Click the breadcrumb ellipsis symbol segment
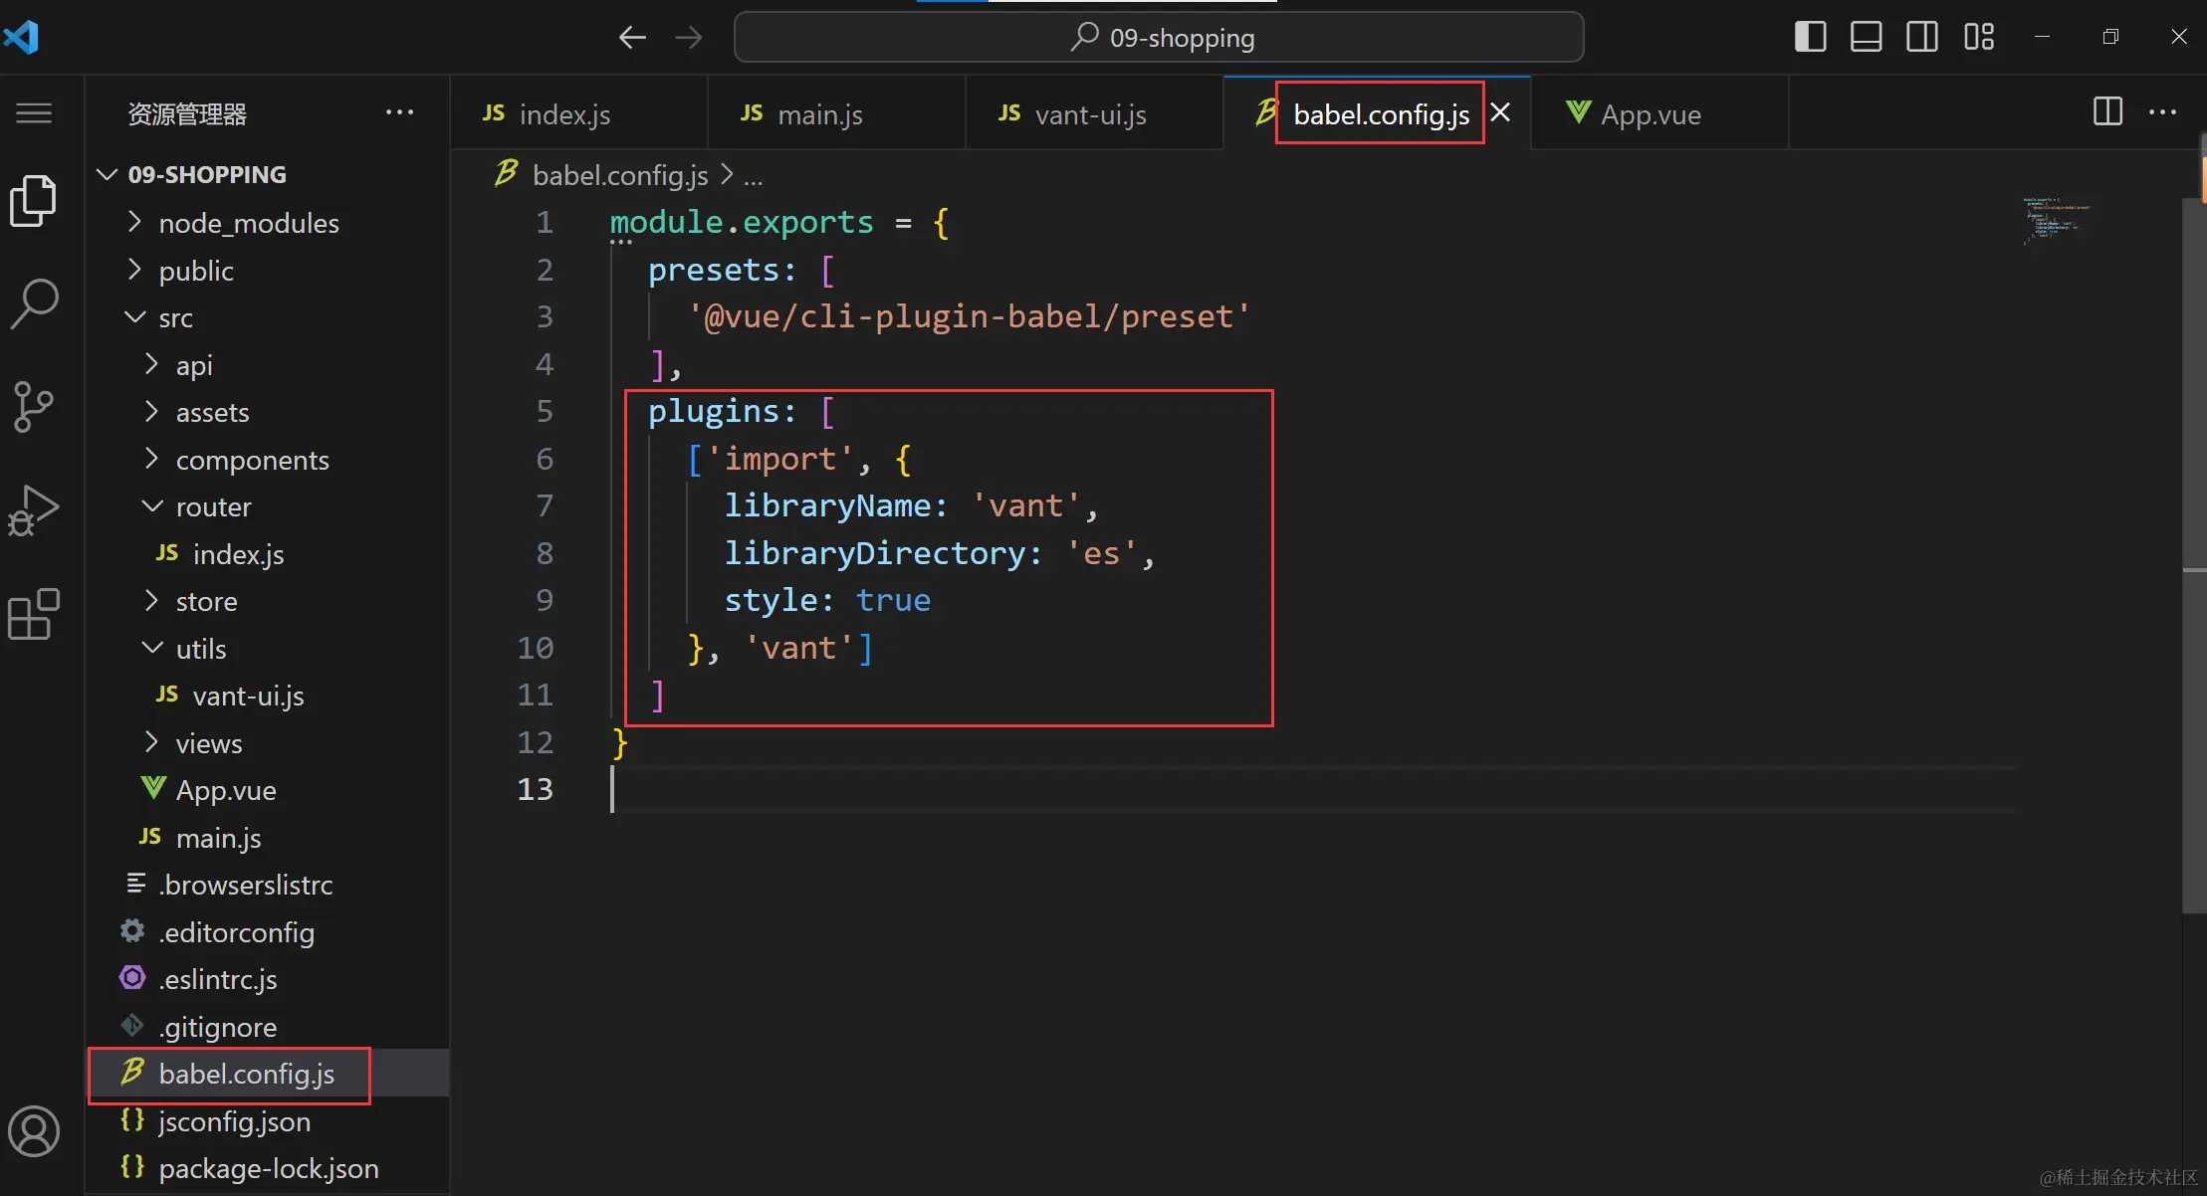 click(754, 177)
